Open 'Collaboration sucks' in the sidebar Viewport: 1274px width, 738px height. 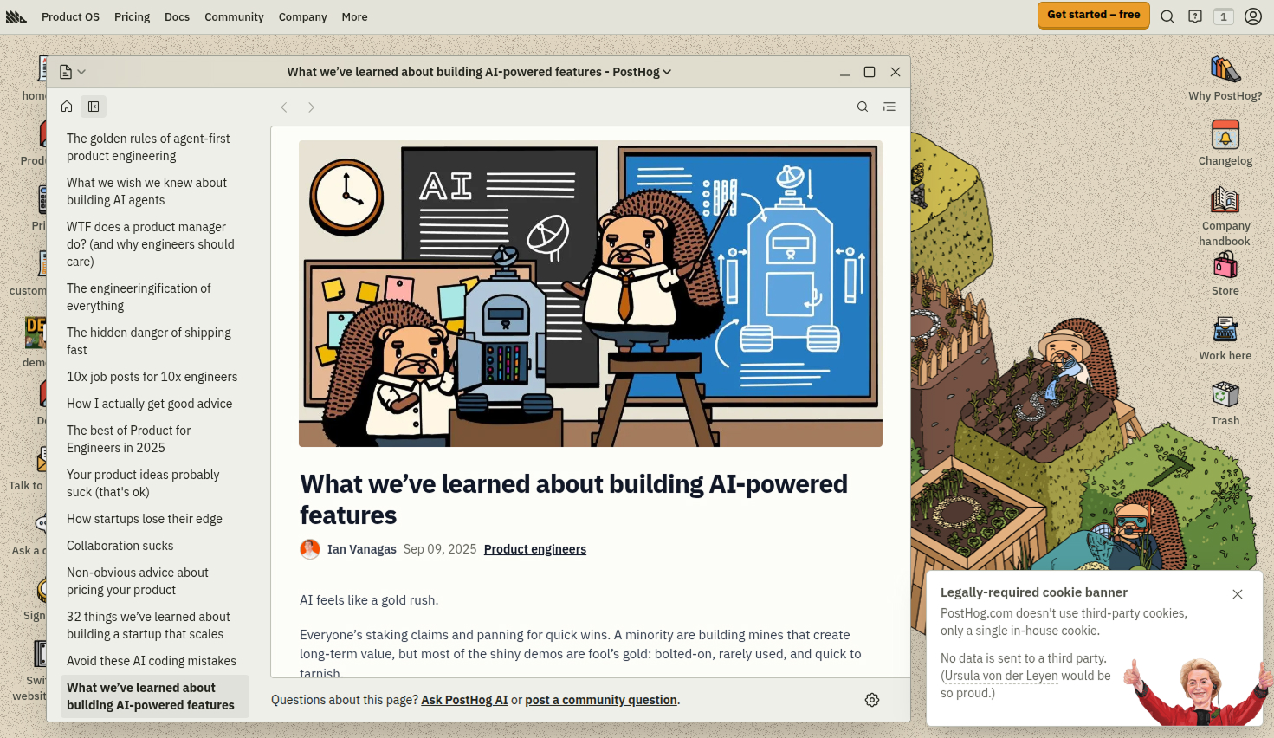[120, 546]
